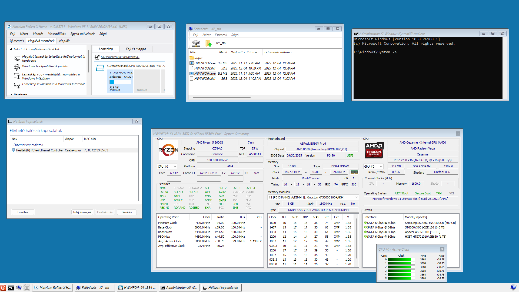Click the RAM module icon beside memory clock

tap(354, 172)
